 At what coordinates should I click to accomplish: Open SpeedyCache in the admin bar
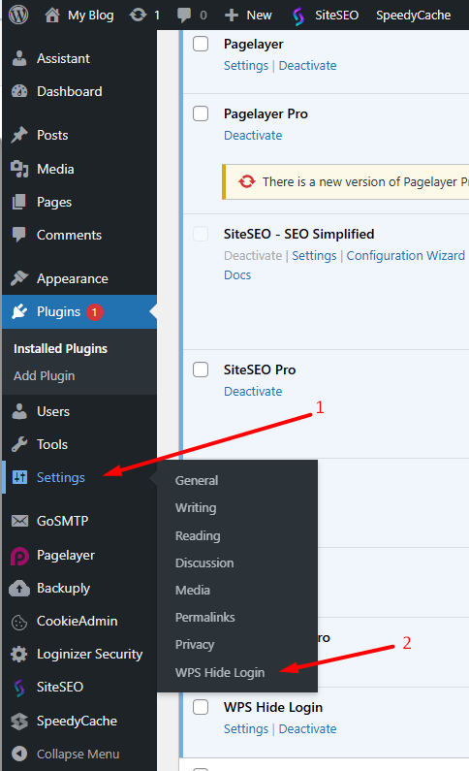pos(413,16)
